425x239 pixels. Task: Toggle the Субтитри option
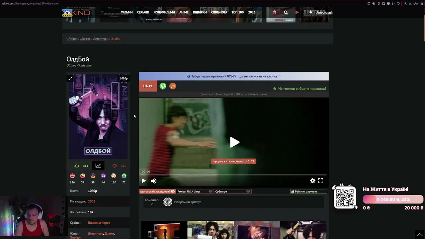[x=233, y=192]
